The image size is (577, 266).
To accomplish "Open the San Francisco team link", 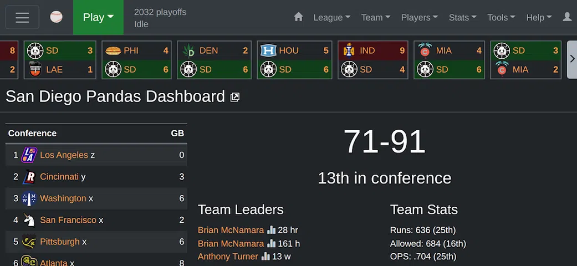I will pyautogui.click(x=68, y=220).
